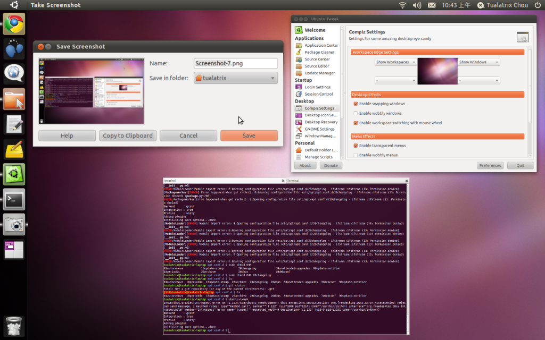Open the yellow sticky notes launcher icon
Viewport: 545px width, 340px height.
(14, 149)
